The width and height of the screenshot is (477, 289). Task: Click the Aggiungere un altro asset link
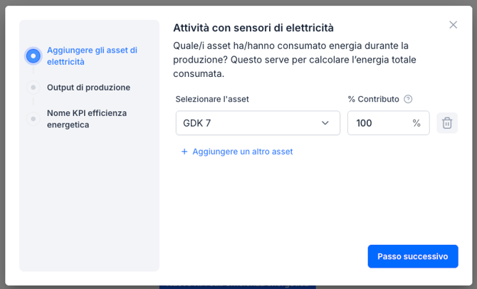pyautogui.click(x=242, y=152)
